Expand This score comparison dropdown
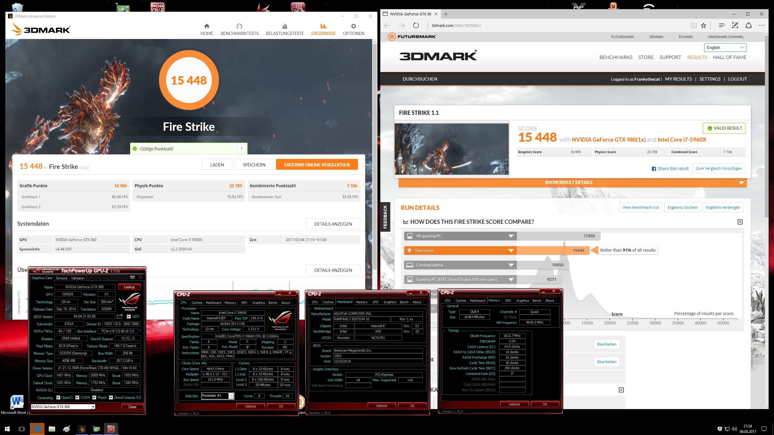 (511, 250)
